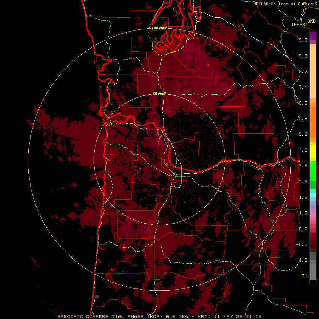Screen dimensions: 319x319
Task: Click the 50 NMI range ring label
Action: click(159, 94)
